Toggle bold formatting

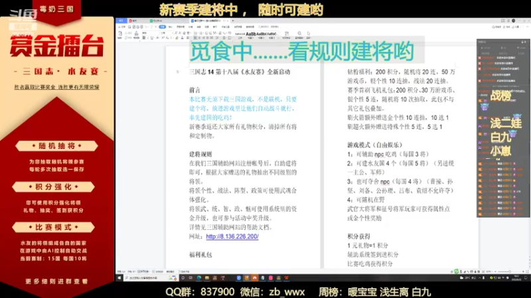143,38
